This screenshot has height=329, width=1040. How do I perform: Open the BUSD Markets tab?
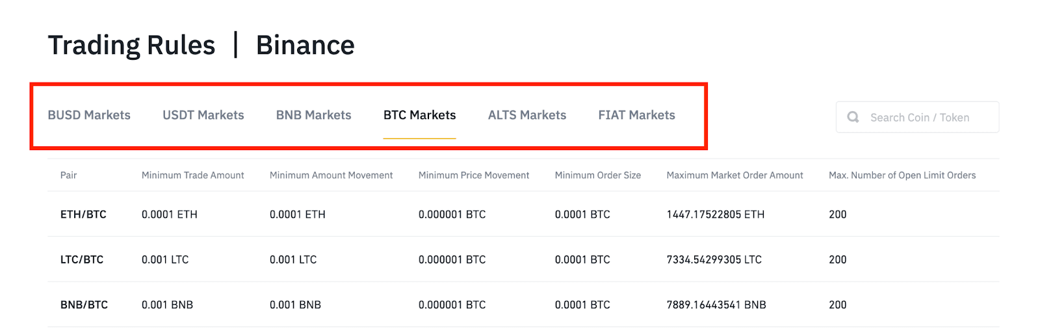pos(89,115)
